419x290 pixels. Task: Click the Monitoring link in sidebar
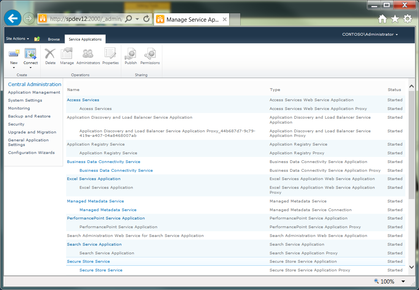pyautogui.click(x=18, y=108)
